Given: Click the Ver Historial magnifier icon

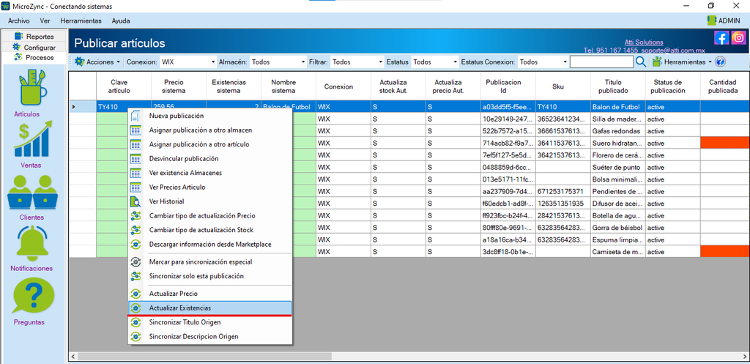Looking at the screenshot, I should (x=135, y=201).
